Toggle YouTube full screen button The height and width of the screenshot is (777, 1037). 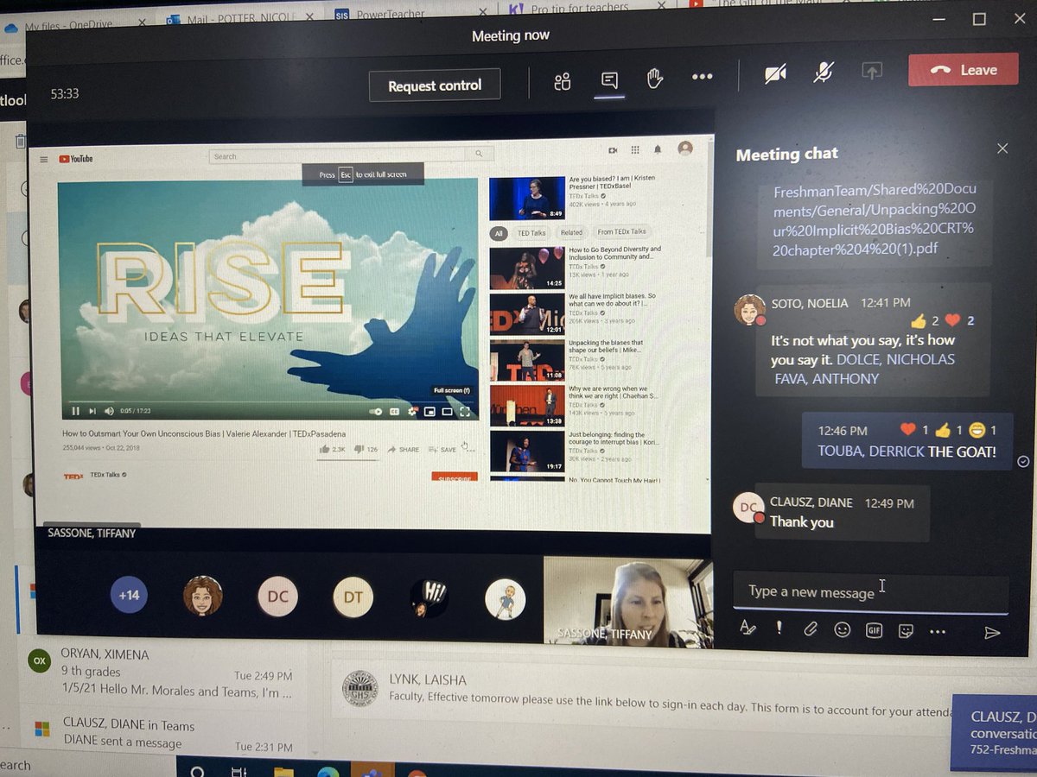click(465, 412)
